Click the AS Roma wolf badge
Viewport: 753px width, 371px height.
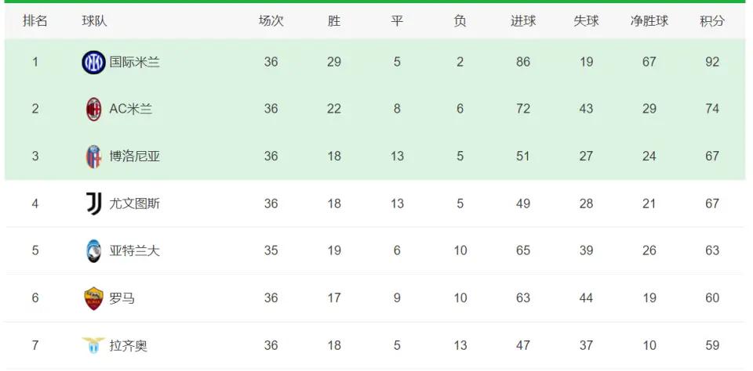(x=93, y=298)
